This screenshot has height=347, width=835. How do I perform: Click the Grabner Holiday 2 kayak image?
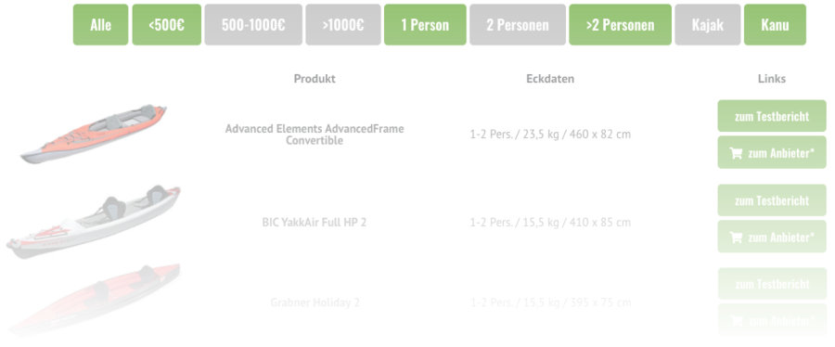coord(95,299)
